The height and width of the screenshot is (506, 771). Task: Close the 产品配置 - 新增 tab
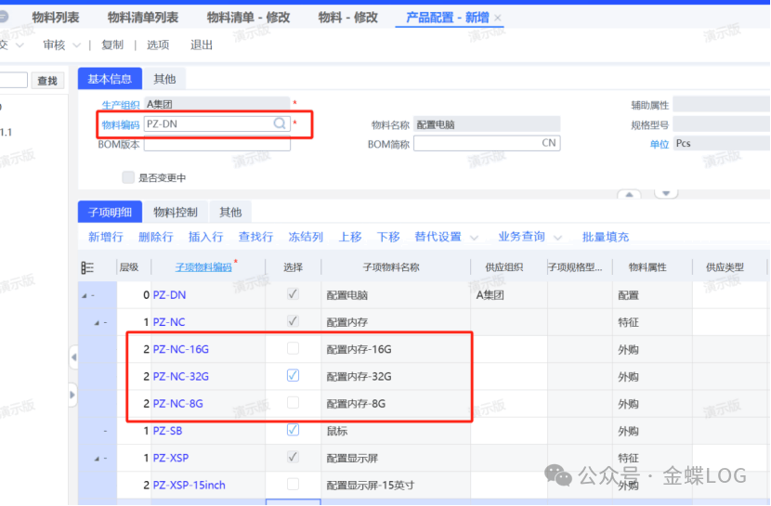498,19
